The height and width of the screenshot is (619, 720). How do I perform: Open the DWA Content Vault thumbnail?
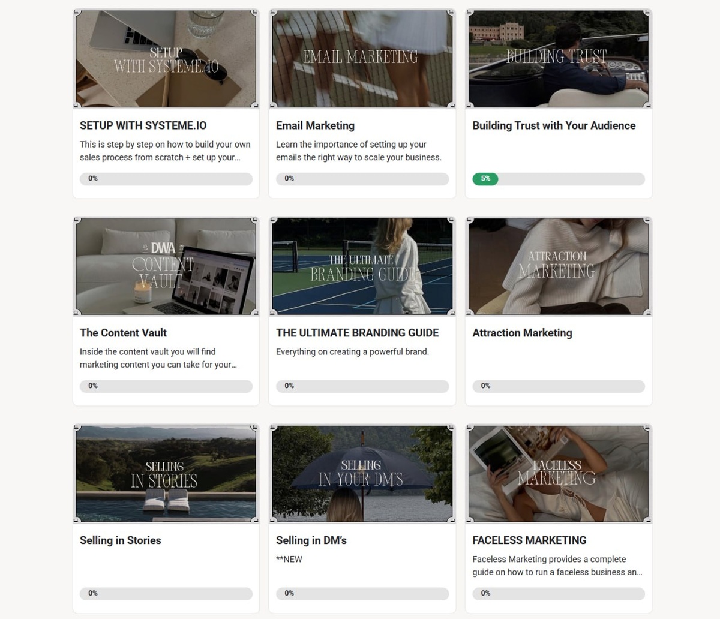tap(166, 266)
